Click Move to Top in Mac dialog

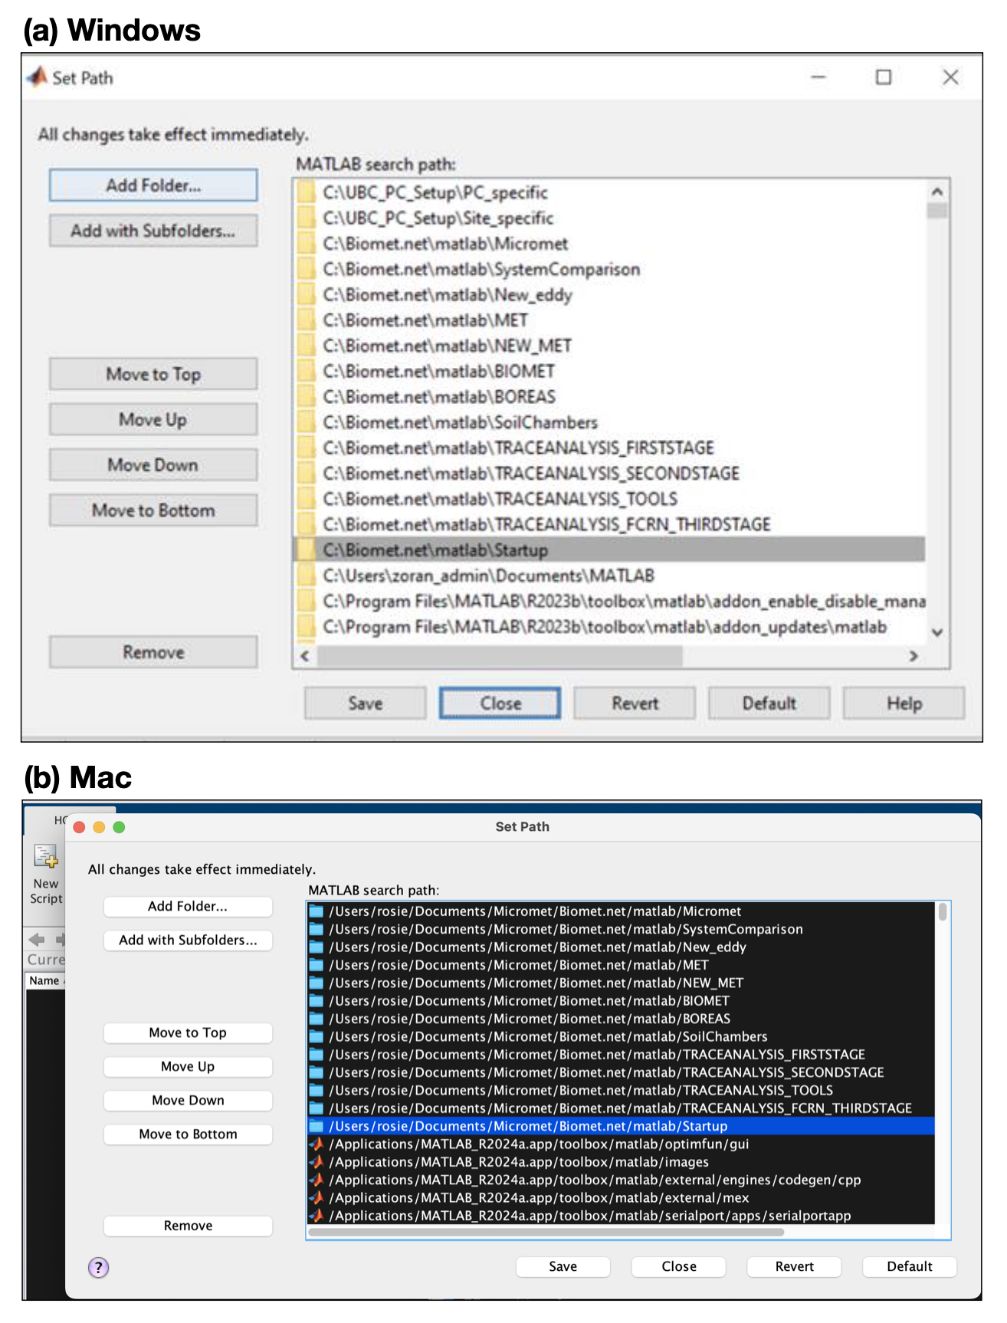point(188,1032)
